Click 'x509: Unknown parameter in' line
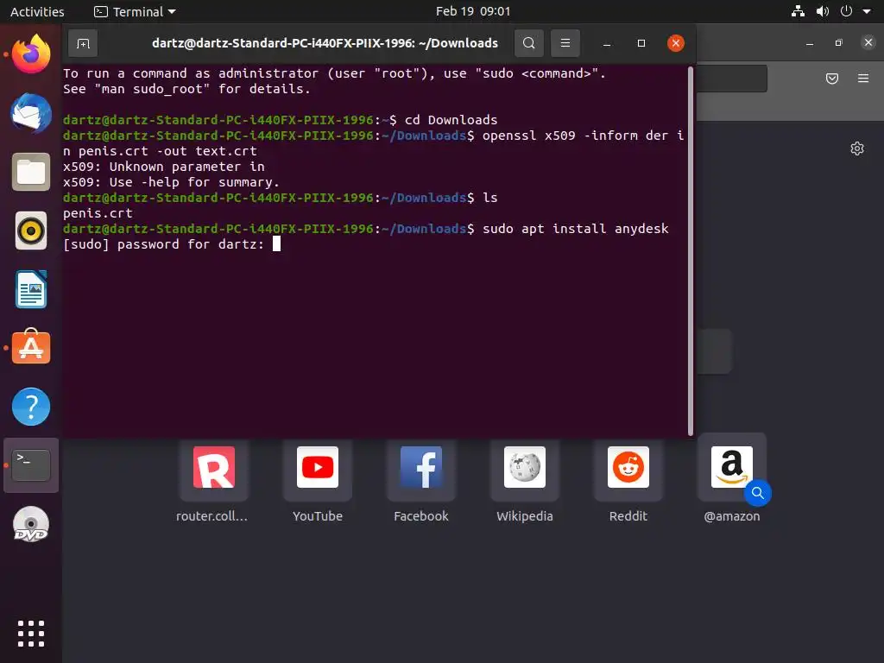 click(x=163, y=167)
